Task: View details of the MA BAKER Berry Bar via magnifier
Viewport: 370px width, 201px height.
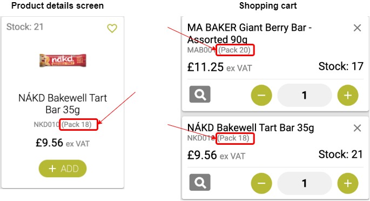Action: point(200,94)
